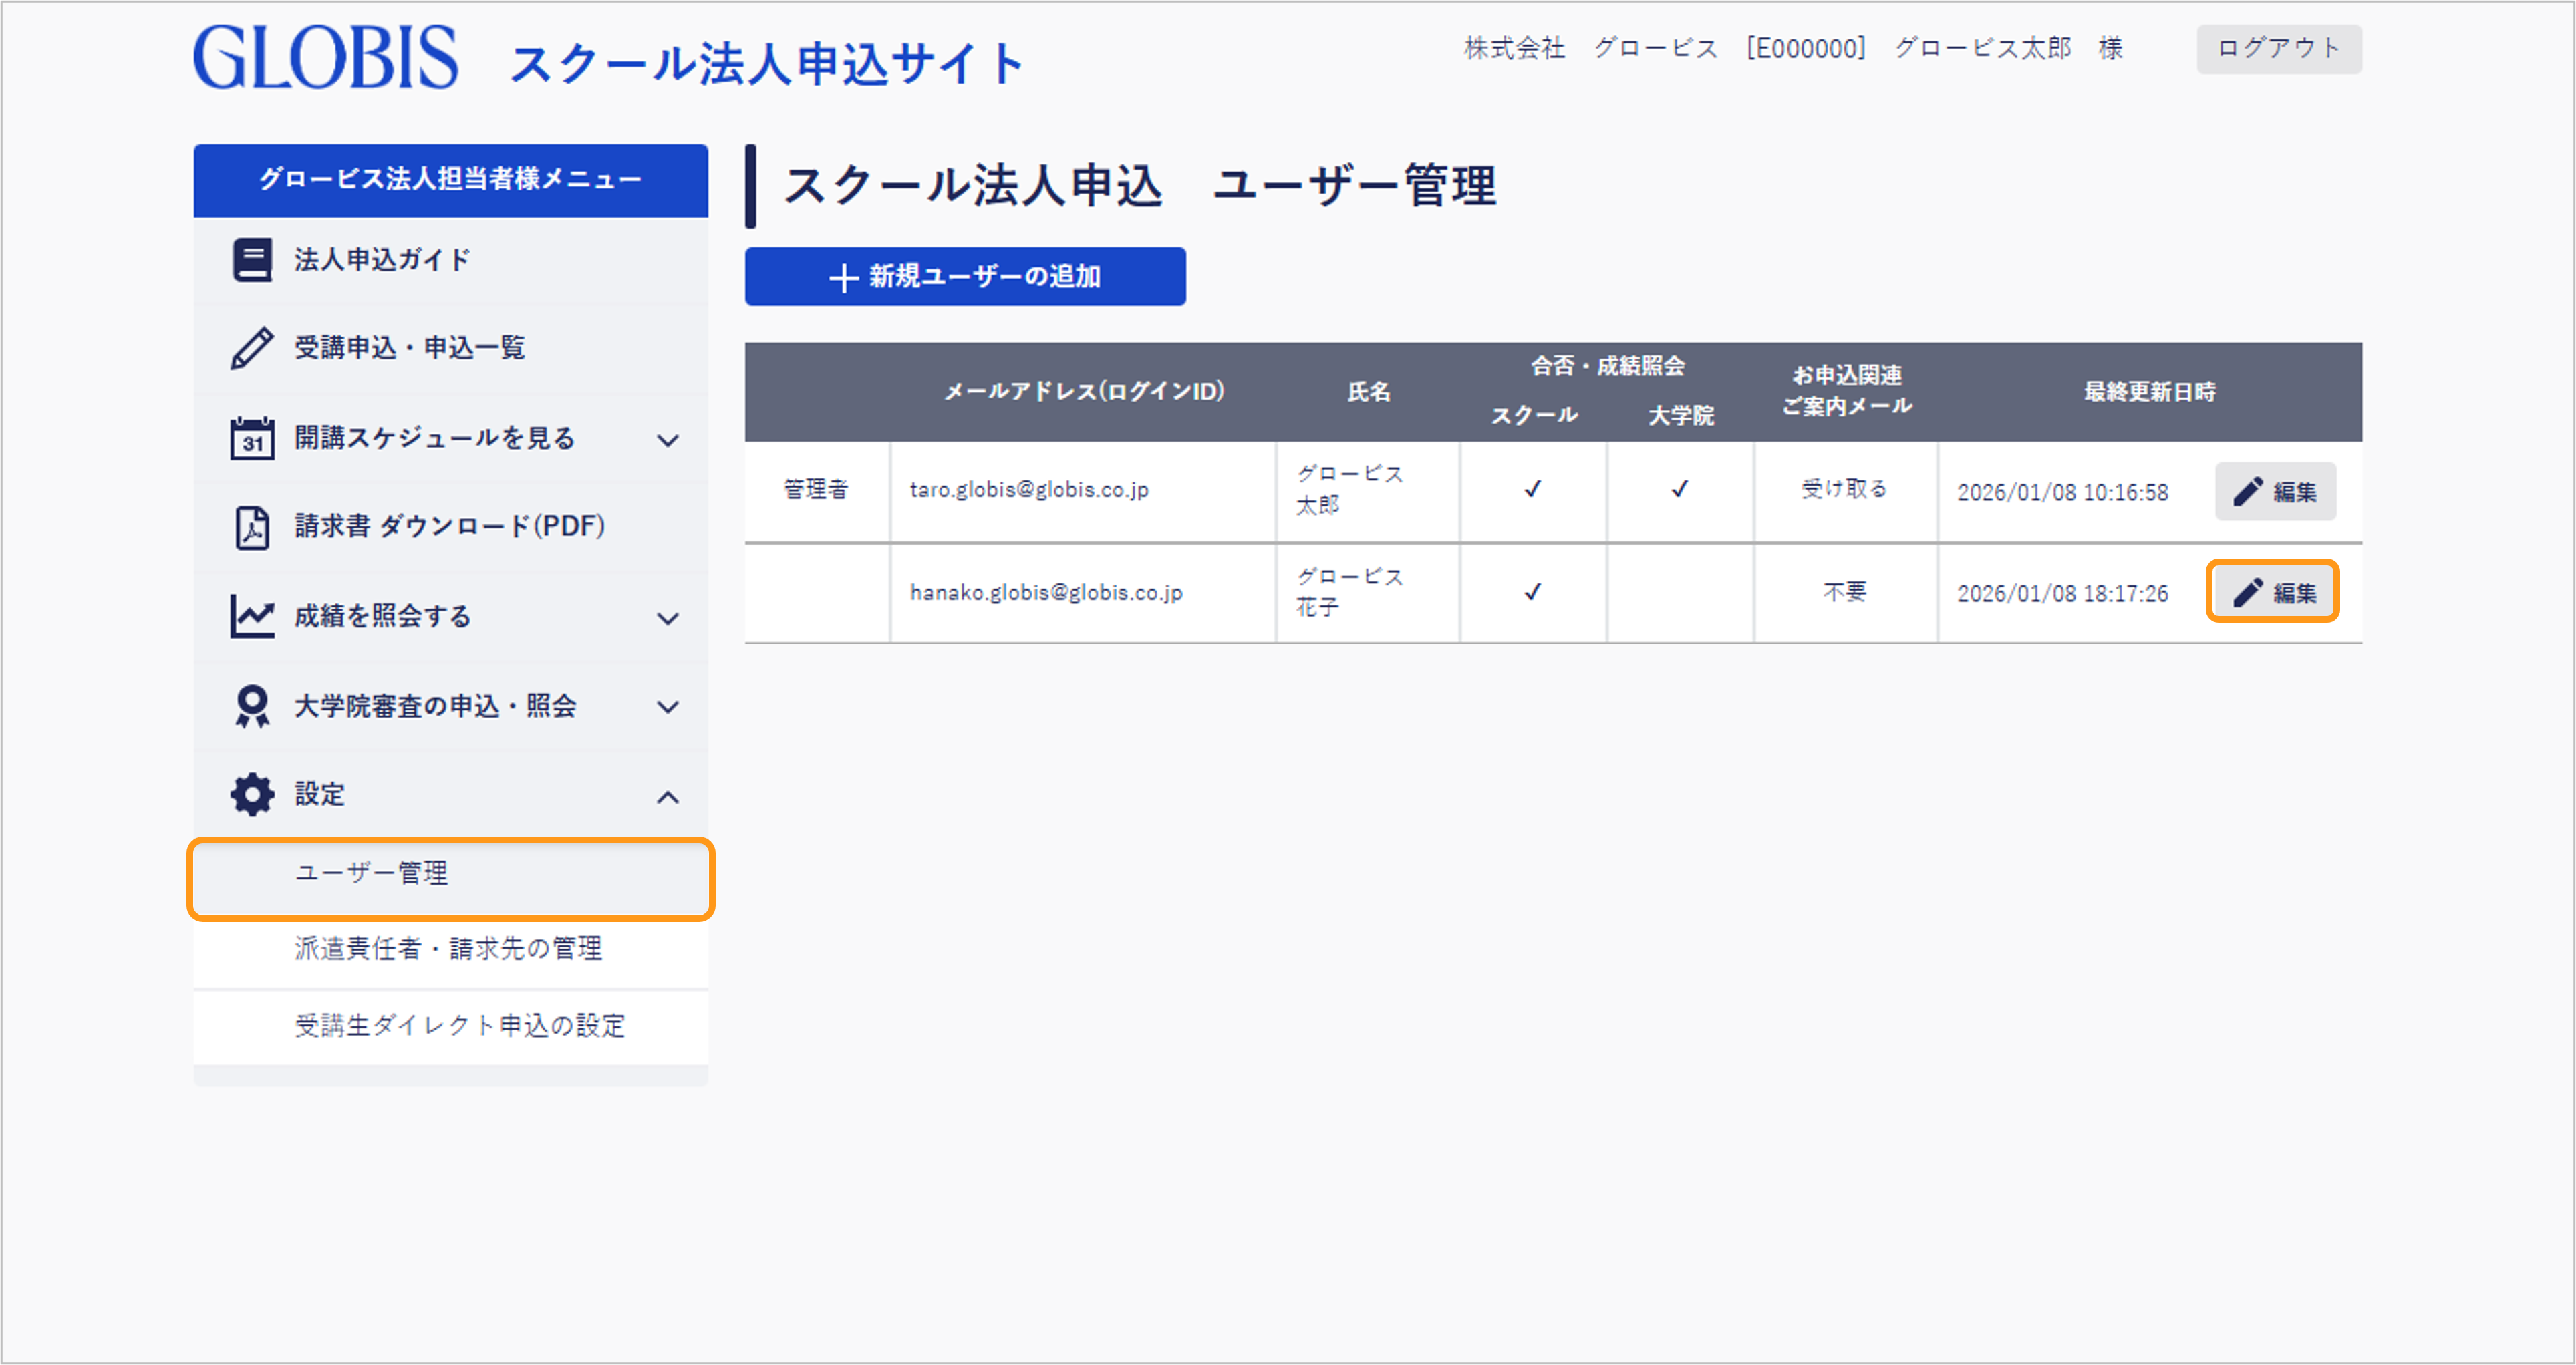Image resolution: width=2576 pixels, height=1365 pixels.
Task: Click hanako.globis@globis.co.jp email cell
Action: pyautogui.click(x=1046, y=593)
